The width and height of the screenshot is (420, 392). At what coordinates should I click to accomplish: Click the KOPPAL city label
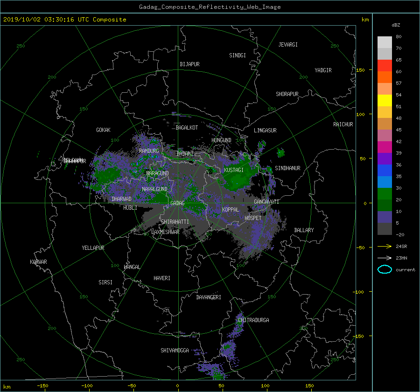[231, 210]
